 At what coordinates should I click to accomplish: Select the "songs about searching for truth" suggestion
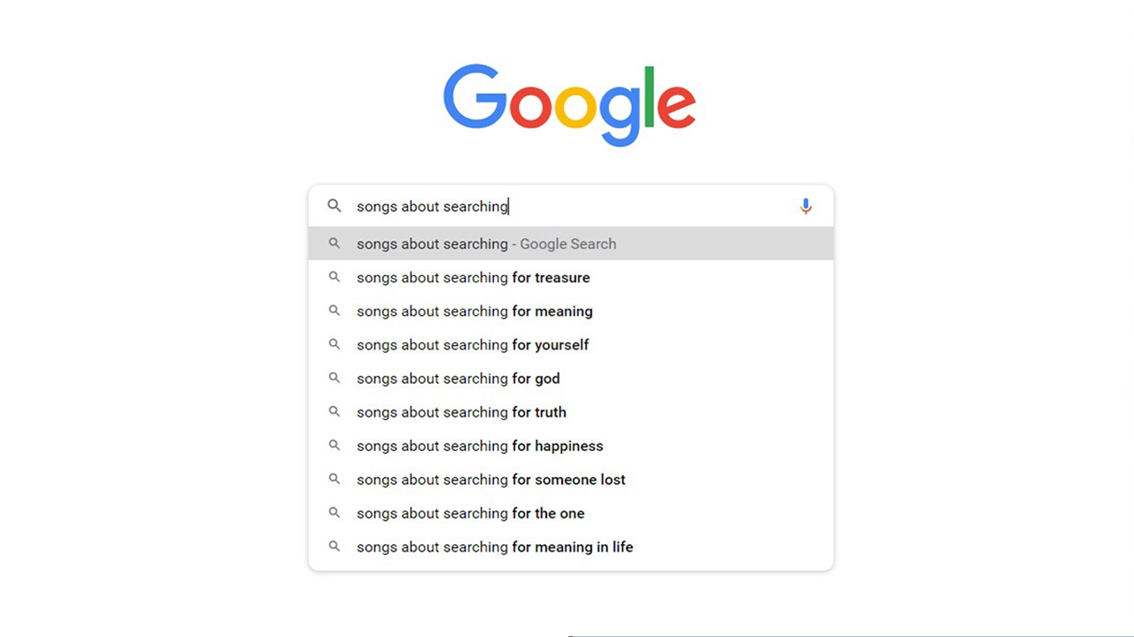[x=461, y=412]
